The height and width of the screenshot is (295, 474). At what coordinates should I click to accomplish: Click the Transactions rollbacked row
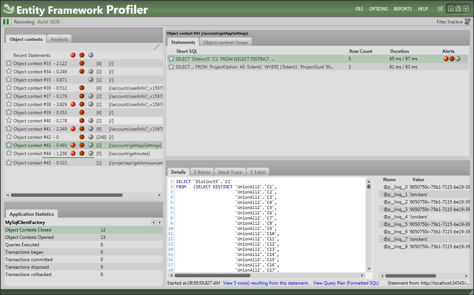(x=84, y=275)
